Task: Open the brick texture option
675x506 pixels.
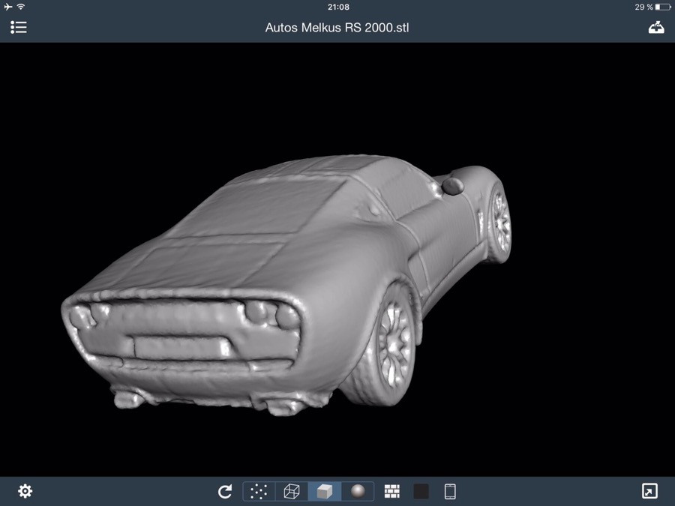Action: [x=392, y=491]
